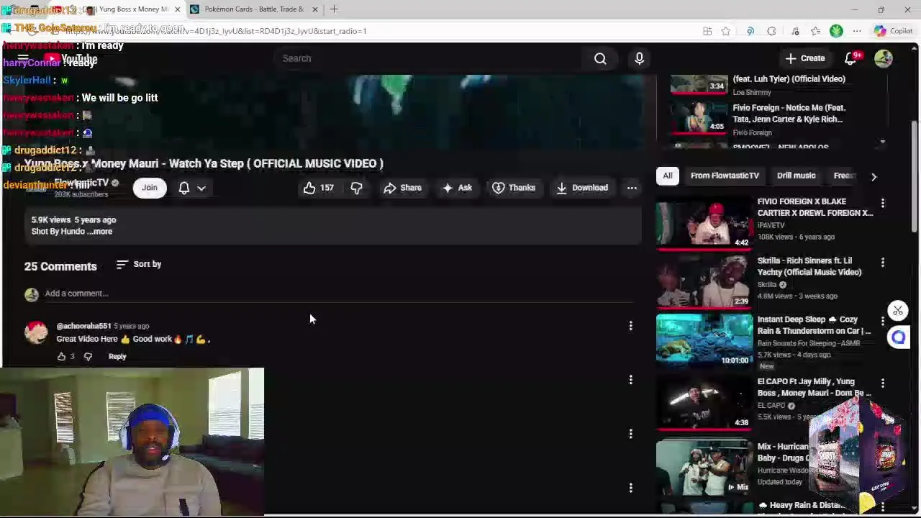Viewport: 921px width, 518px height.
Task: Open YouTube notifications bell with 9+ badge
Action: (x=850, y=58)
